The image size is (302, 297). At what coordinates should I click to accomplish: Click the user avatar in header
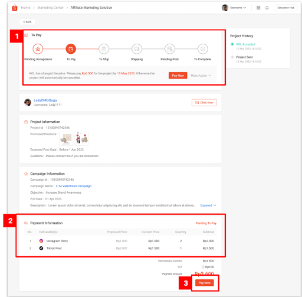click(x=225, y=8)
